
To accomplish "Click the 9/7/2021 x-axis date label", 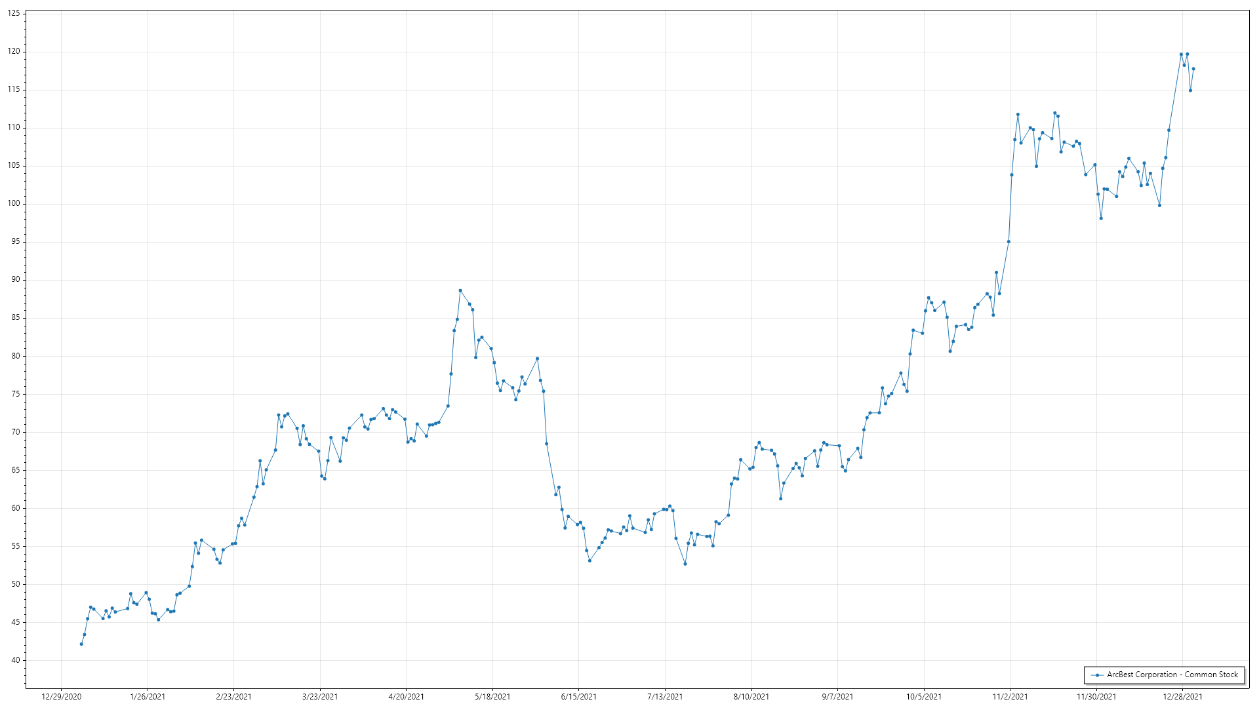I will click(837, 696).
